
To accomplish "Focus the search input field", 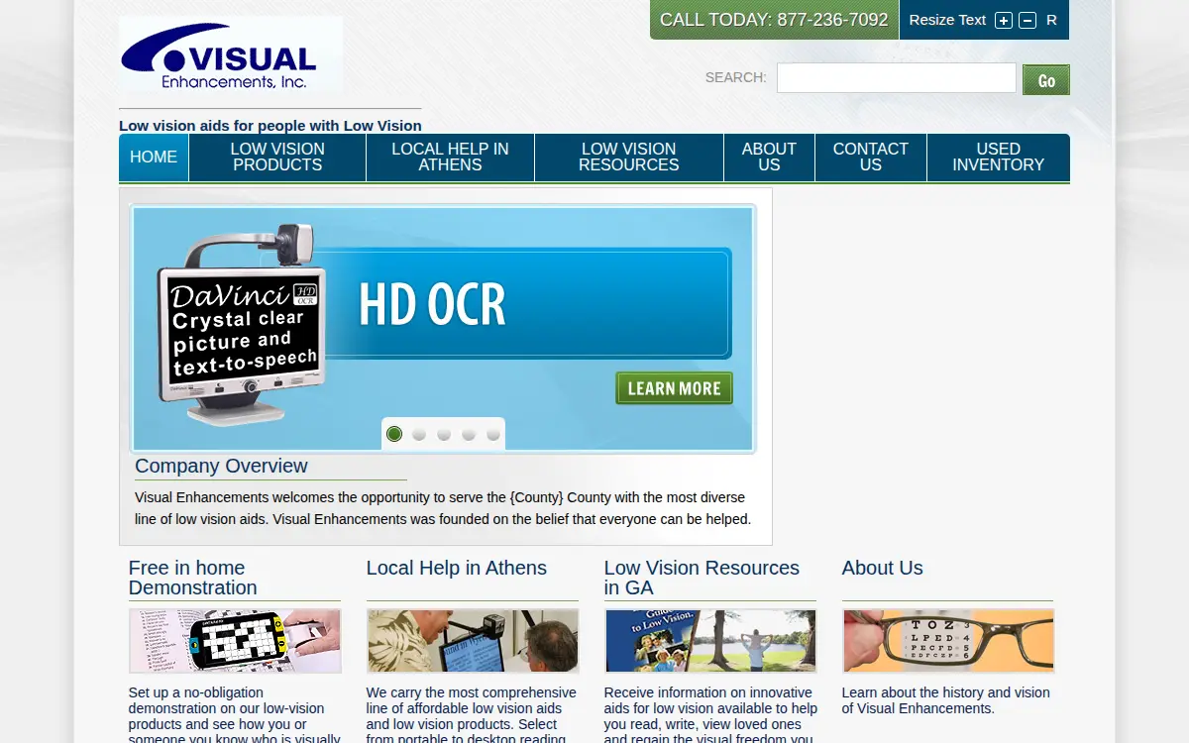I will [x=897, y=77].
